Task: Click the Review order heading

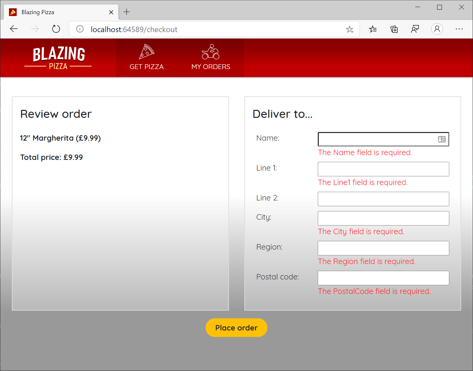Action: pos(56,114)
